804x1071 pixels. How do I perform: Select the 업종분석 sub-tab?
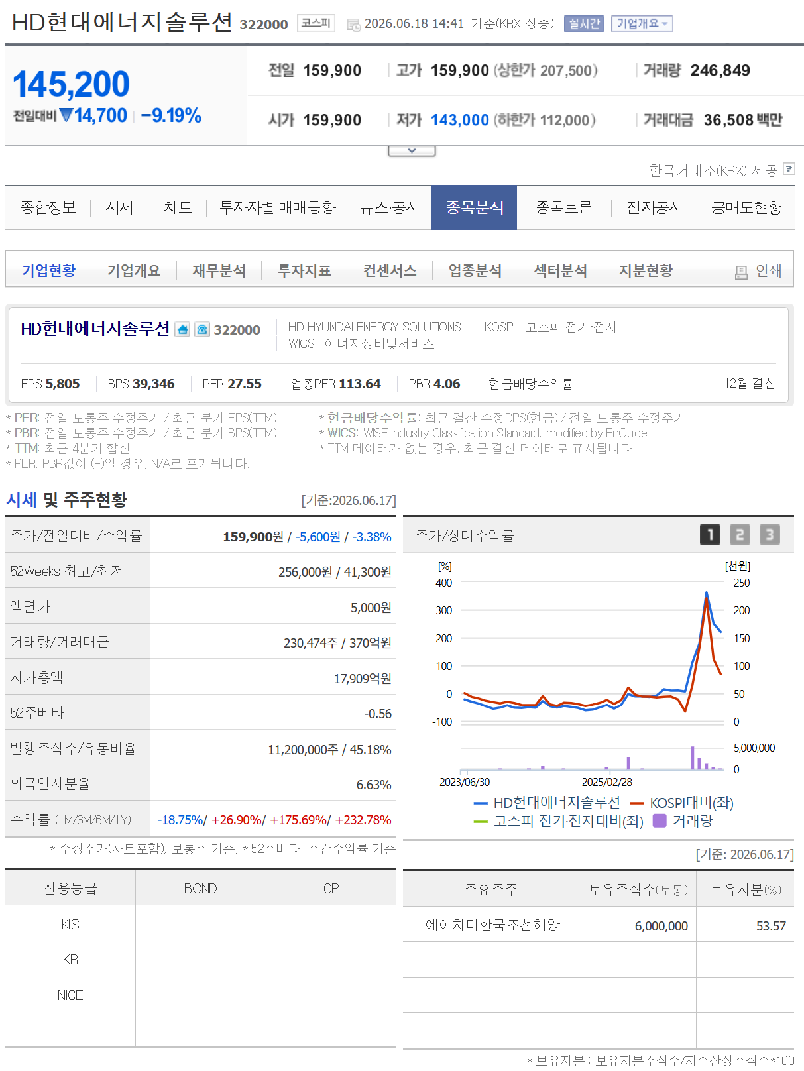[x=475, y=270]
